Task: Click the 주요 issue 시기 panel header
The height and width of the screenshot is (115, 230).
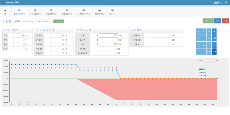Action: coord(54,30)
